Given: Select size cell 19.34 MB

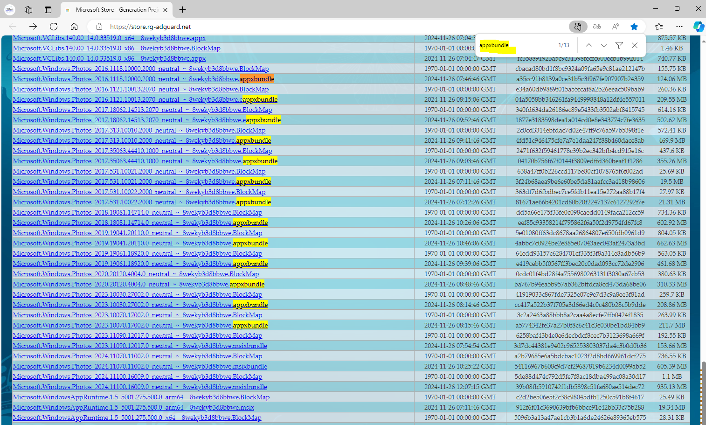Looking at the screenshot, I should 672,407.
